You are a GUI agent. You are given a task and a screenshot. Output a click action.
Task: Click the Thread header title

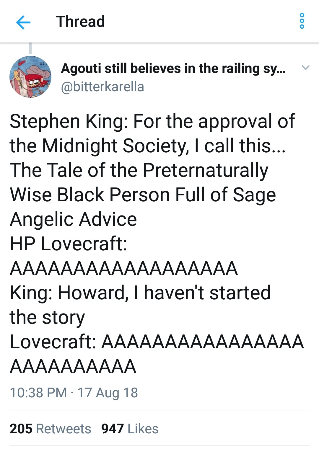80,22
